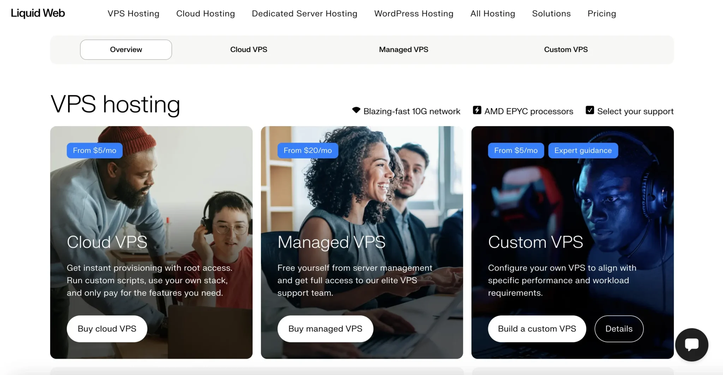Open the live chat bubble widget
Image resolution: width=723 pixels, height=375 pixels.
[691, 345]
